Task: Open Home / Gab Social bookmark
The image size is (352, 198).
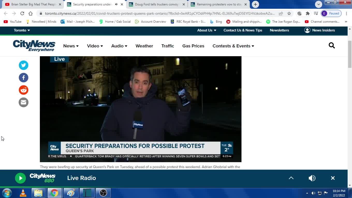Action: pos(115,22)
